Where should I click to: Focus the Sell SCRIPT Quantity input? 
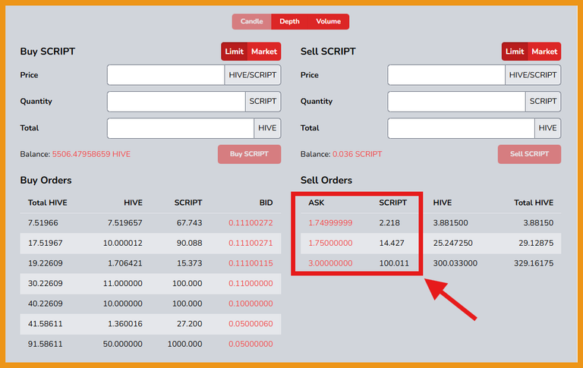(x=456, y=102)
